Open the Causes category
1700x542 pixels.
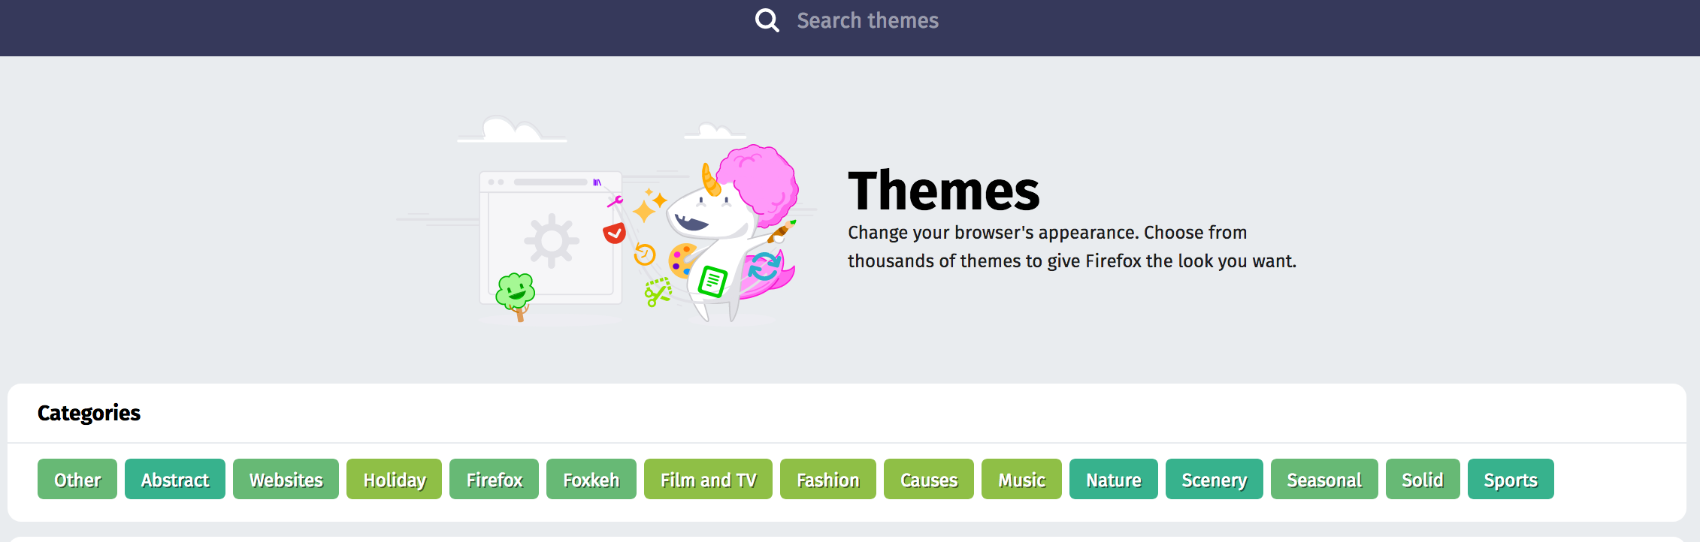coord(929,479)
